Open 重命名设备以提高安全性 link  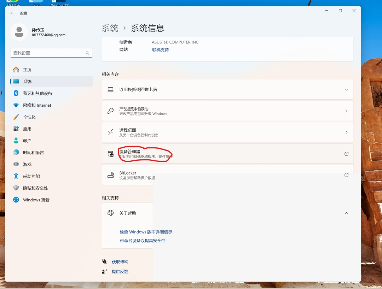click(x=143, y=241)
